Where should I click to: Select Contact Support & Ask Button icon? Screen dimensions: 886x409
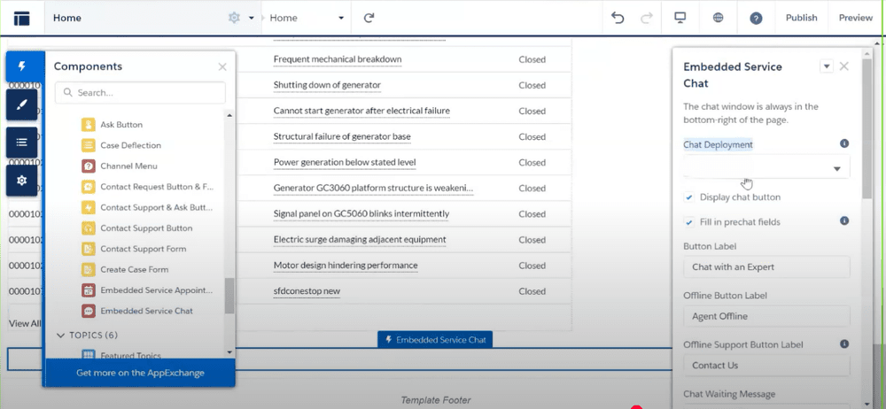pyautogui.click(x=88, y=207)
